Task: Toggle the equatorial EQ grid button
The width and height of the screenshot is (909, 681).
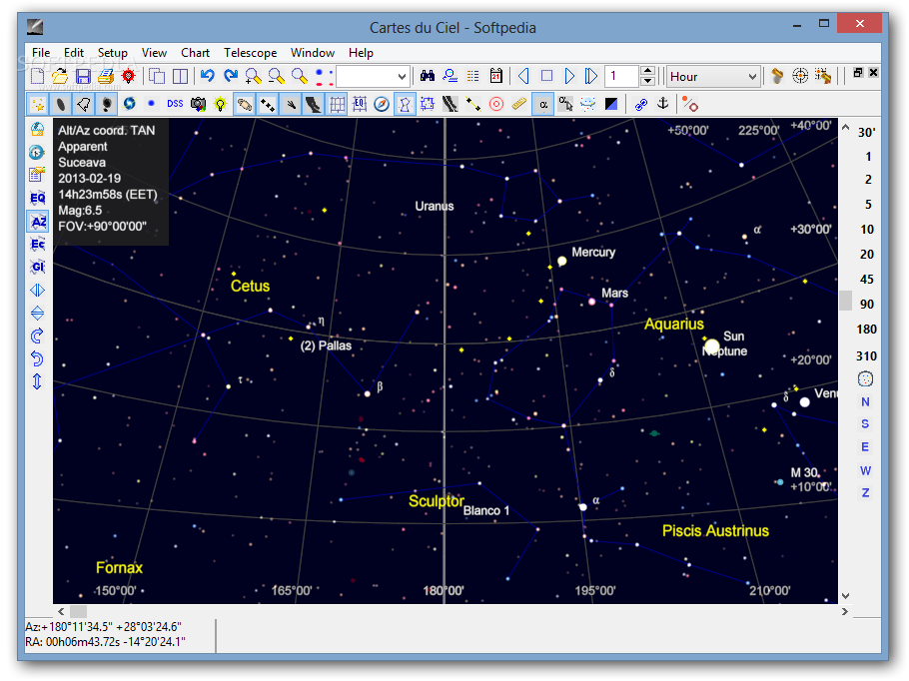Action: (359, 104)
